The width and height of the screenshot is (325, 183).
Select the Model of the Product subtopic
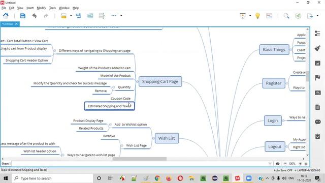[115, 76]
